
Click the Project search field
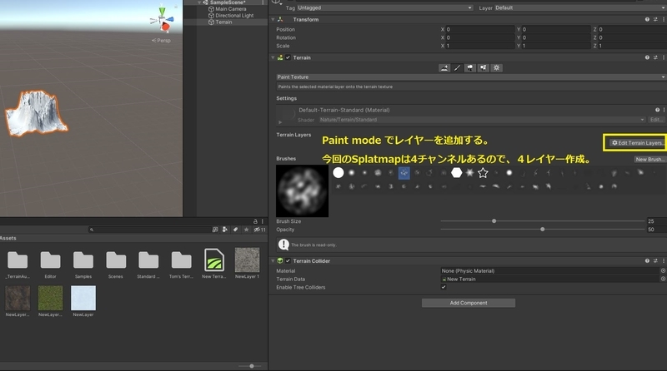pos(150,230)
